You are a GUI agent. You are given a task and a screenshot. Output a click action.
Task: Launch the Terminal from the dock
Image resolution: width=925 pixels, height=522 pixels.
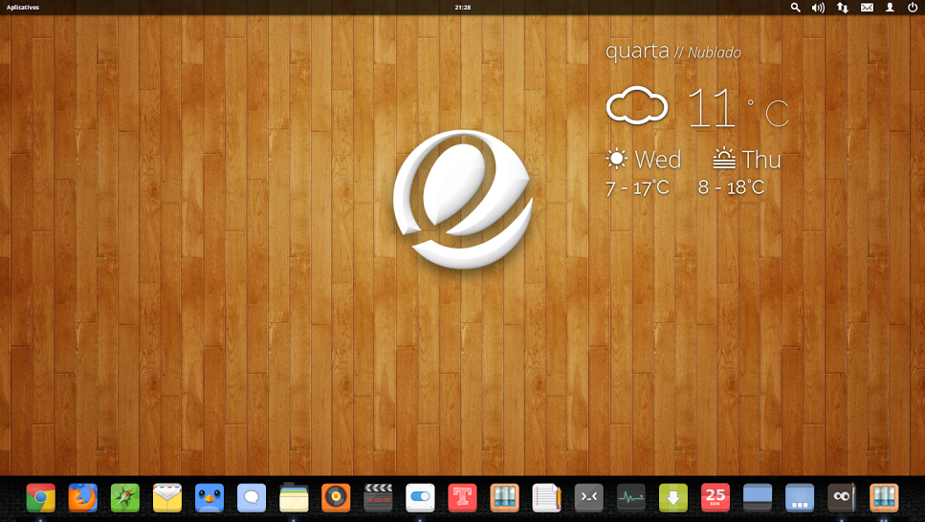(588, 497)
